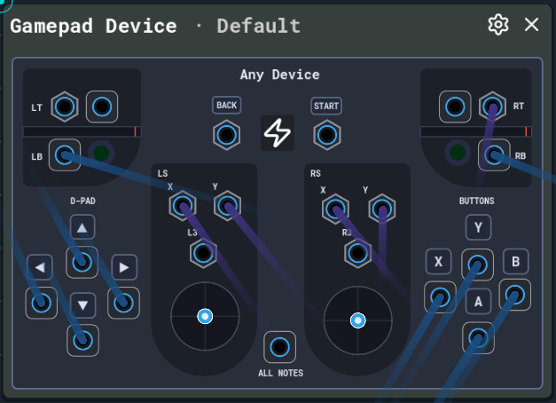Close the Gamepad Device panel
Screen dimensions: 556x403
click(531, 25)
